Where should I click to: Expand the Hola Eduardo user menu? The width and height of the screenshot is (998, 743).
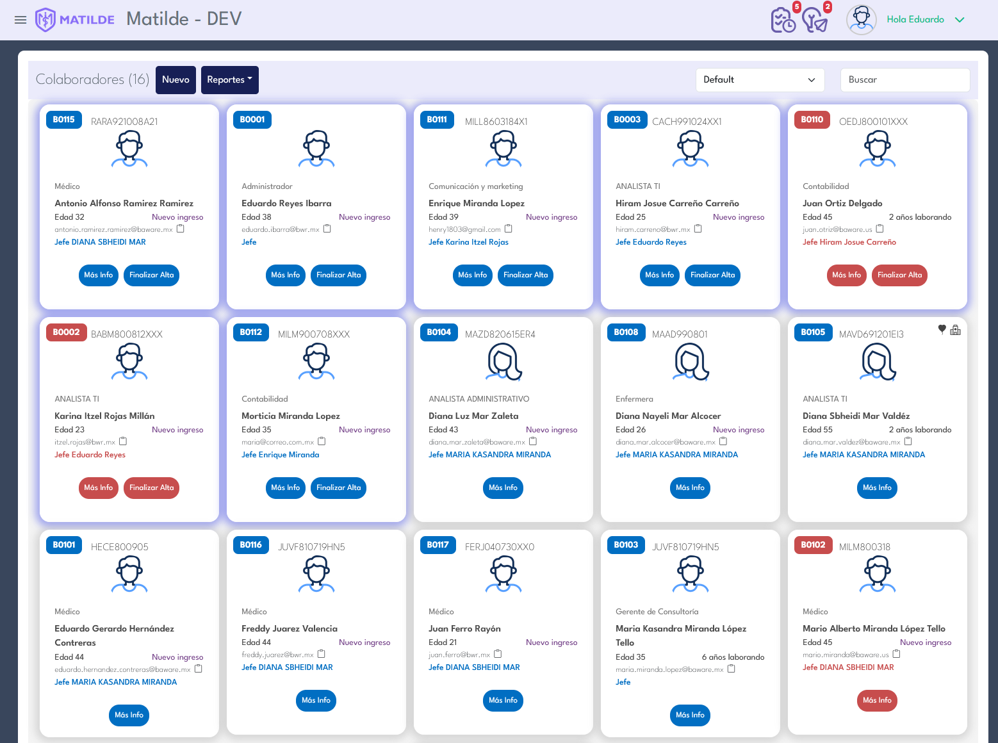coord(959,20)
